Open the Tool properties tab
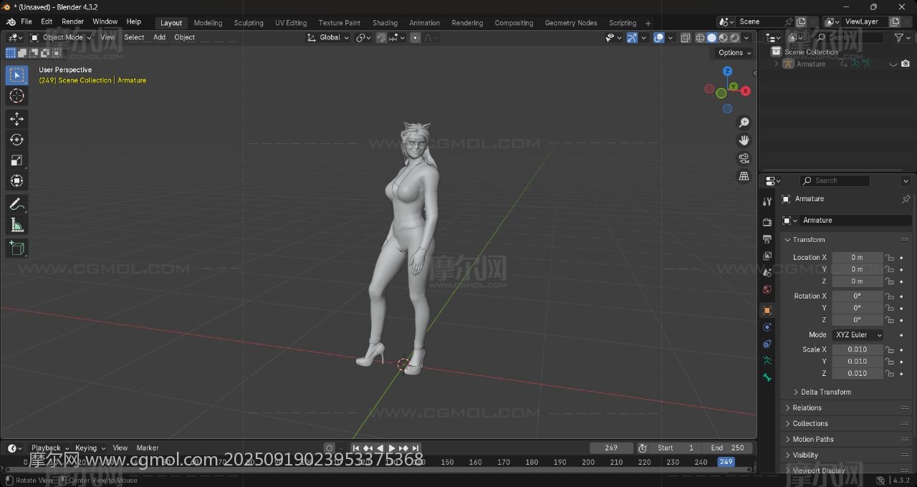This screenshot has width=917, height=487. click(x=767, y=202)
